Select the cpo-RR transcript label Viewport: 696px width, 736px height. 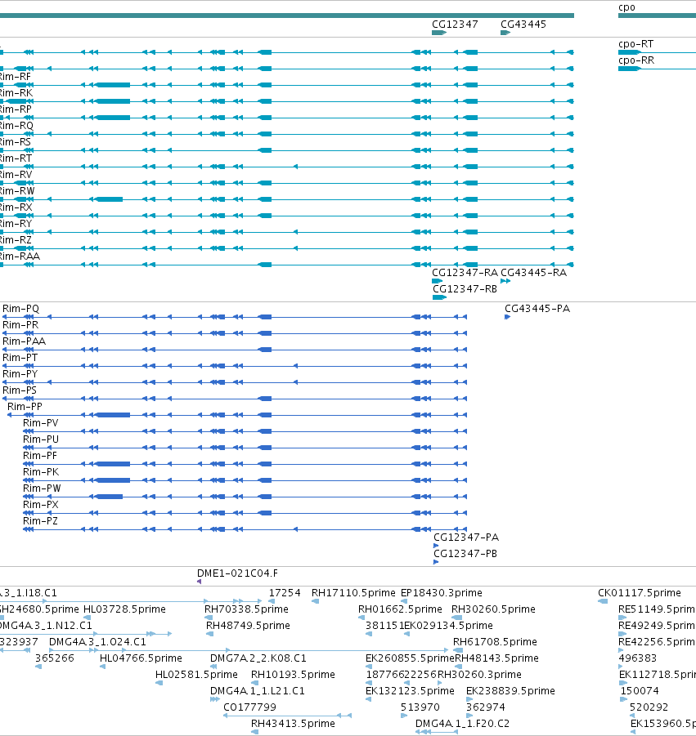[636, 60]
